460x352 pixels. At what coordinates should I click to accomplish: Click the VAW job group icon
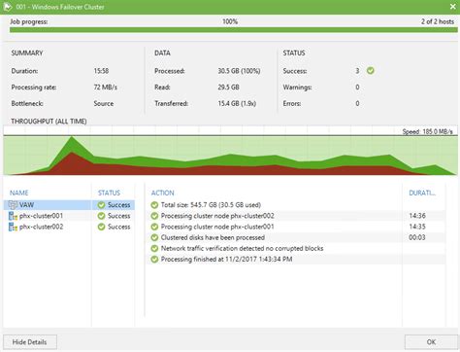[x=13, y=205]
